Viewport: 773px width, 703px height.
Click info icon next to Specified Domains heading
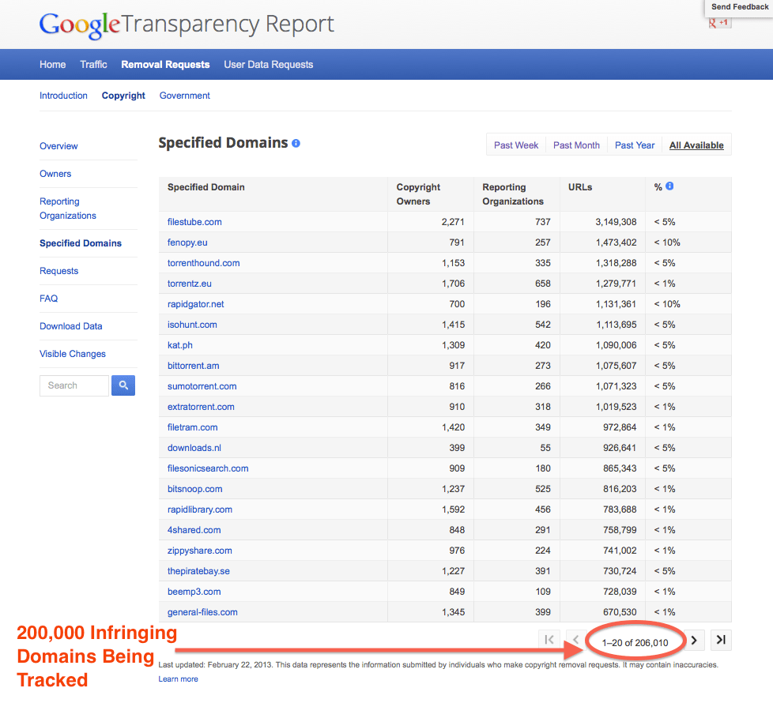tap(296, 144)
